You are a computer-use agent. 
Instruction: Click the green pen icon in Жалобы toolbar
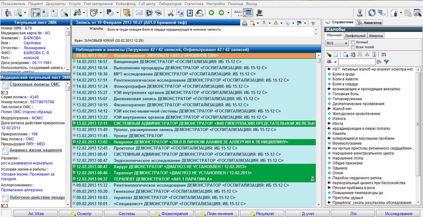coord(329,54)
